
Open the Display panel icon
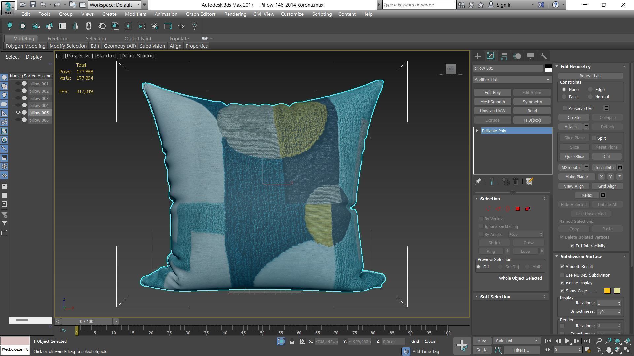[x=530, y=56]
